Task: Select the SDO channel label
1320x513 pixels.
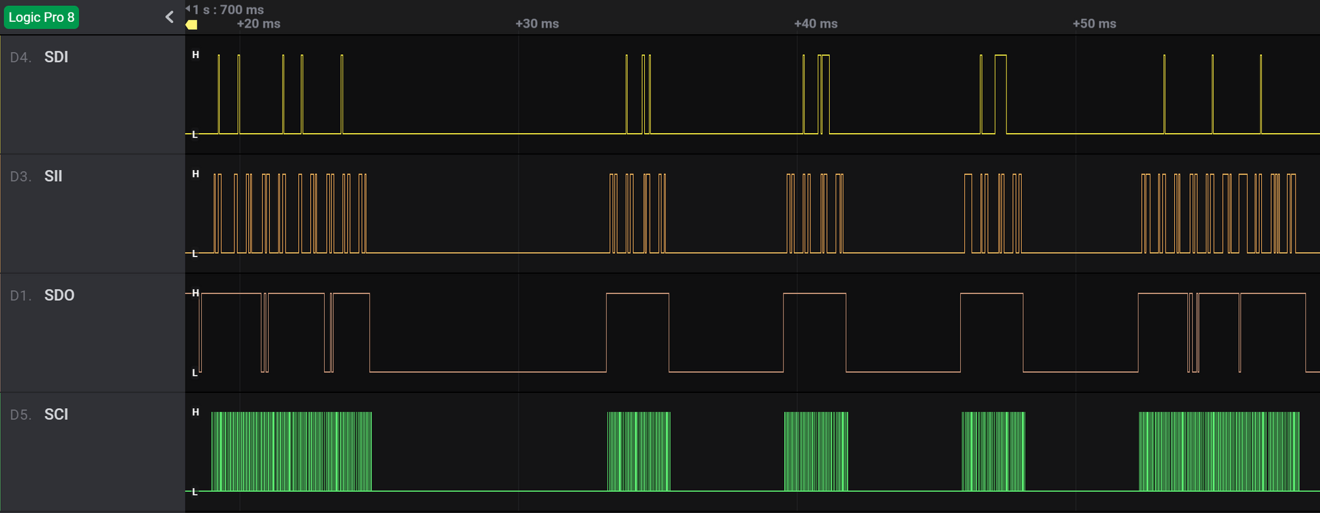Action: click(x=59, y=295)
